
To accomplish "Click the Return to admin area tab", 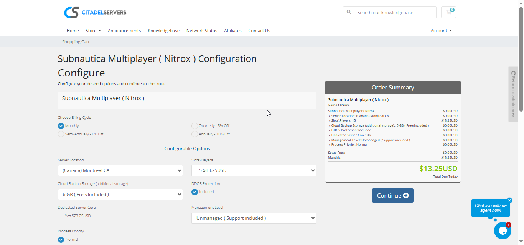I will point(513,94).
